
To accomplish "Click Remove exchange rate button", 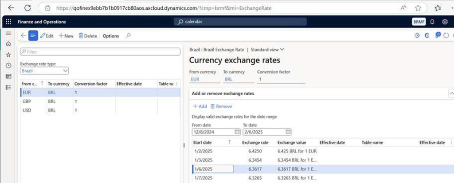I will point(221,106).
